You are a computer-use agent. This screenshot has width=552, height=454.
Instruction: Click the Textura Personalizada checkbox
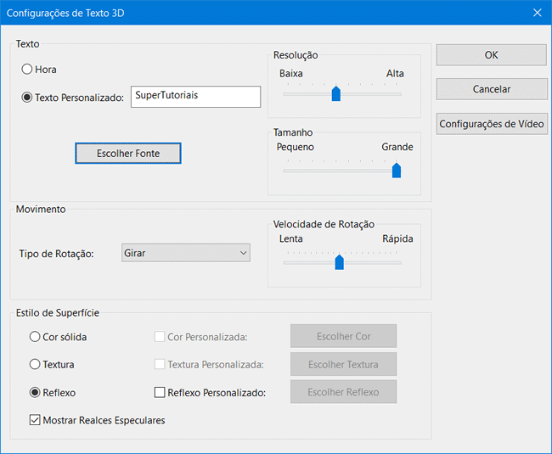(160, 365)
